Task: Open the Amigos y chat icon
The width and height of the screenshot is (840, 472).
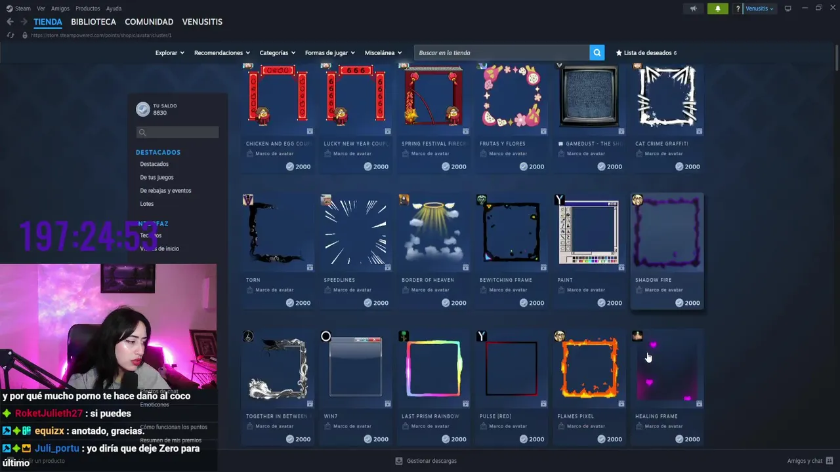Action: coord(829,461)
